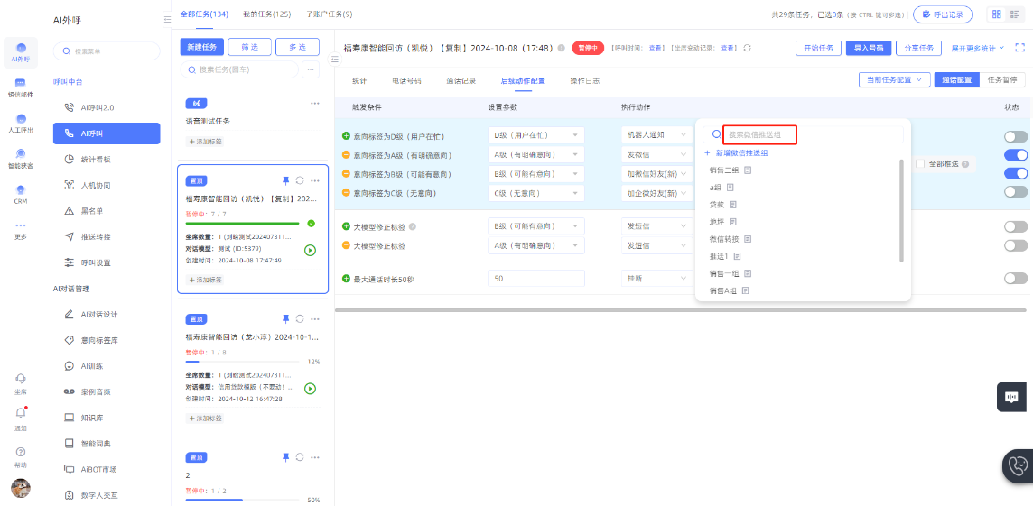Expand the 展开更多统计 section
This screenshot has width=1033, height=506.
tap(977, 48)
